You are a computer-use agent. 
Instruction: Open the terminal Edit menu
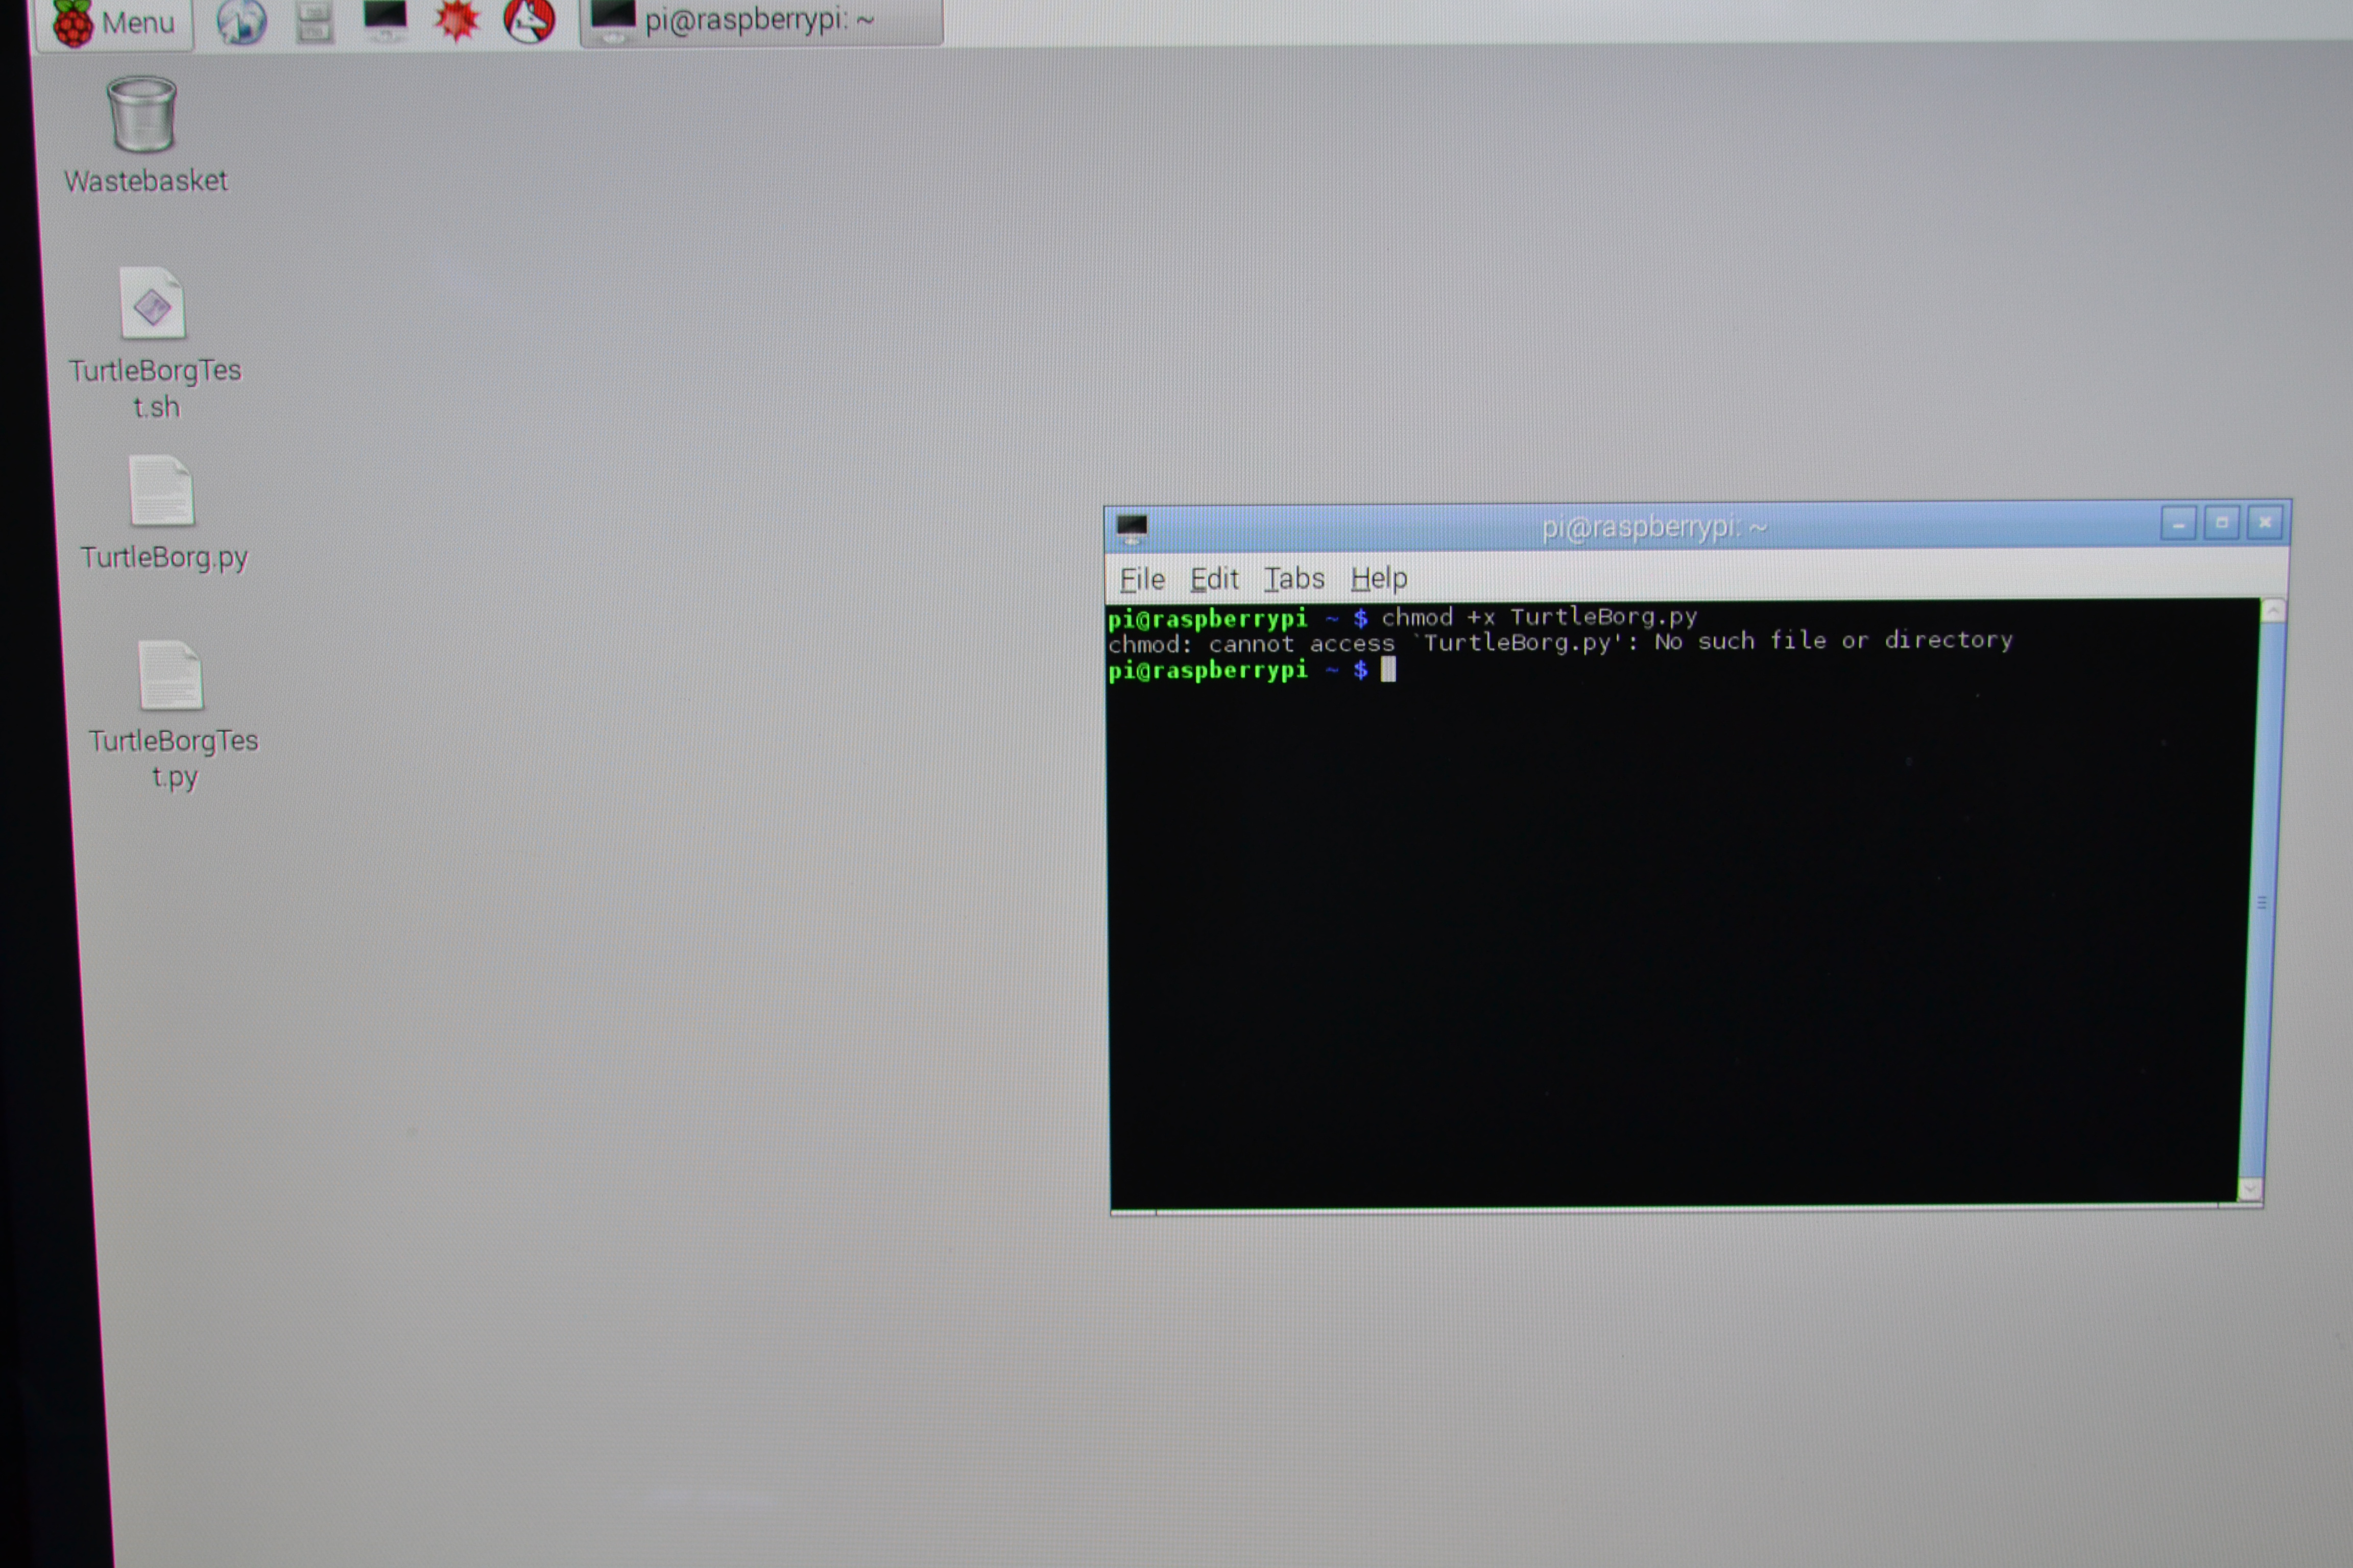[x=1213, y=579]
